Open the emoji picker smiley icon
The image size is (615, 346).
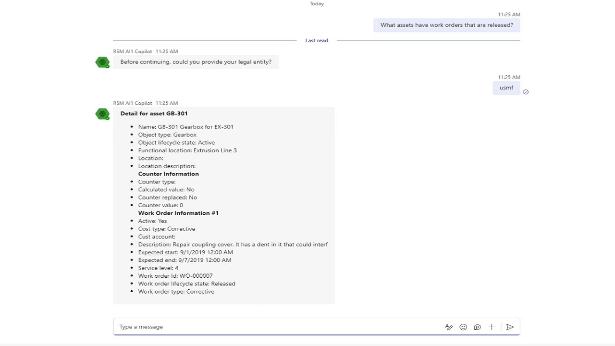463,327
